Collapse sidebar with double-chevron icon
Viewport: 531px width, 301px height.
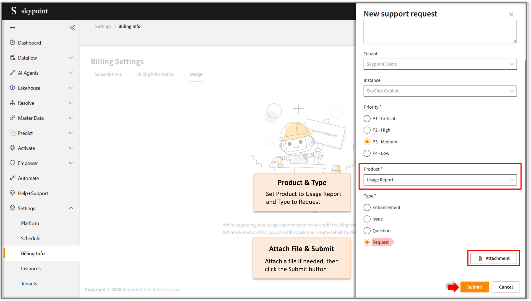click(72, 27)
